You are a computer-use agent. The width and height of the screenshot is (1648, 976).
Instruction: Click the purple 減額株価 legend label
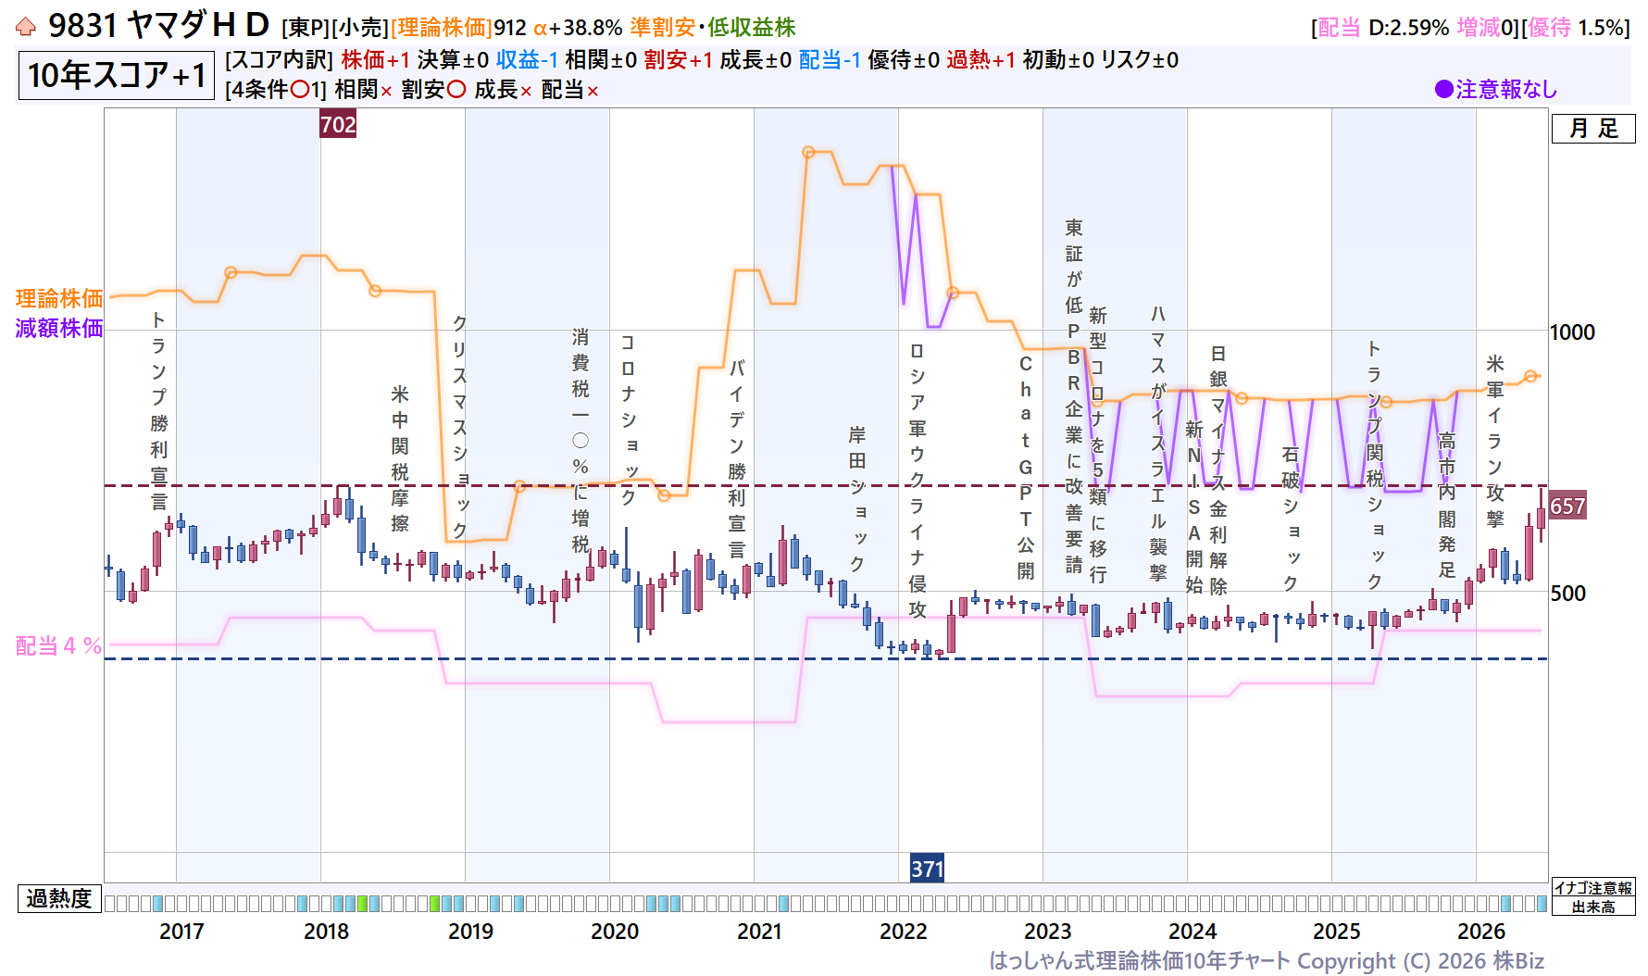pyautogui.click(x=59, y=328)
